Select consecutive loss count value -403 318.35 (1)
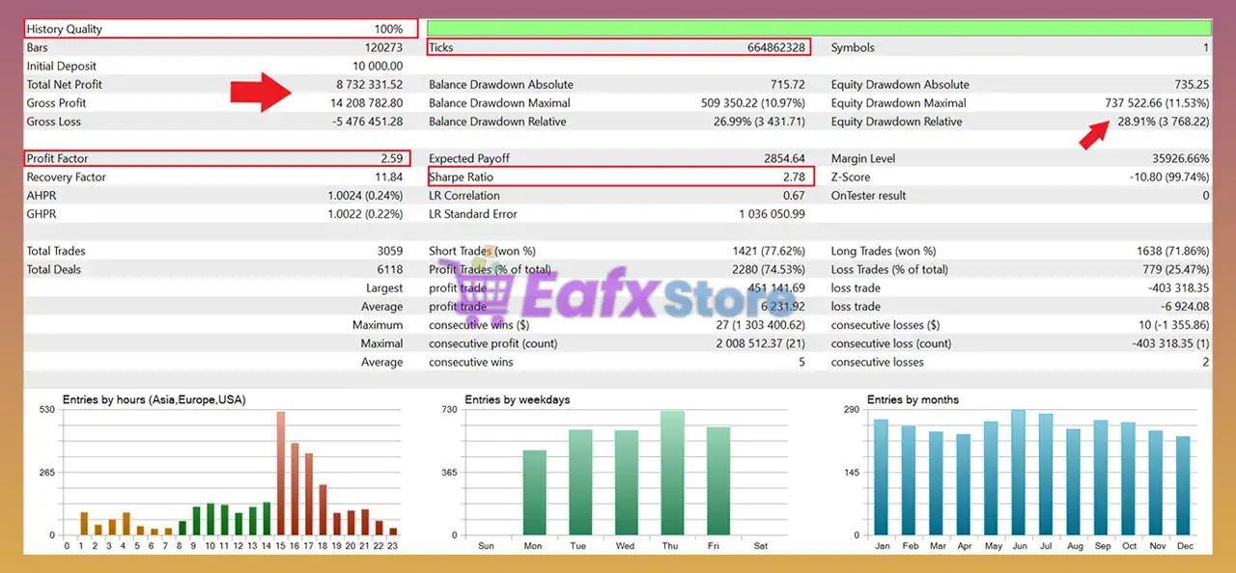Viewport: 1236px width, 573px height. 1170,343
